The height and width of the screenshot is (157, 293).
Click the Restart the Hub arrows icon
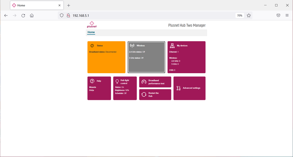[144, 95]
